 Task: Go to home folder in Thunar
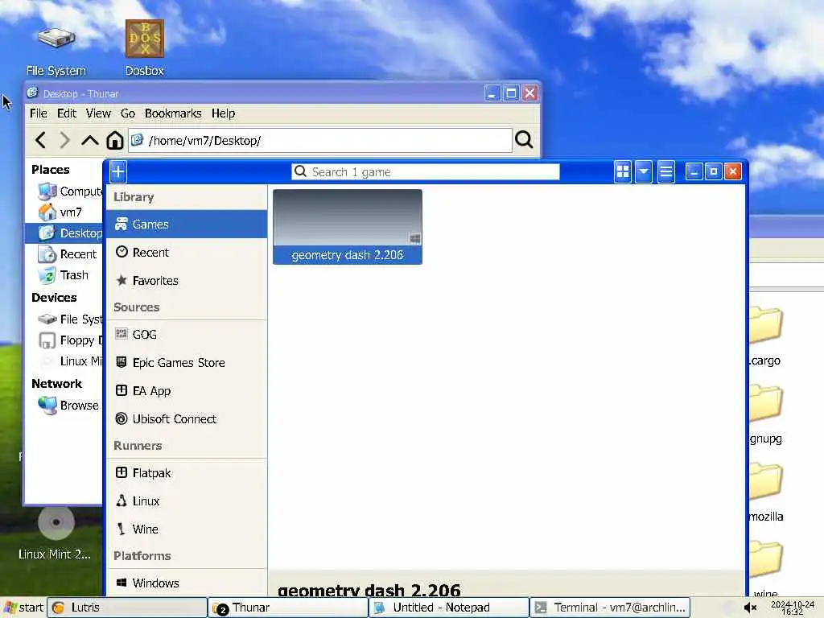pos(114,140)
